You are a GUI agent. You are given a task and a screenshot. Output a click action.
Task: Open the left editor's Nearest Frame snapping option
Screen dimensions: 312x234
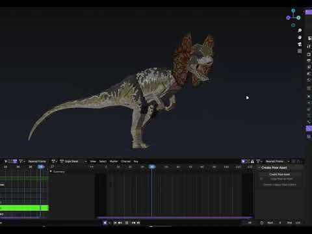(37, 161)
